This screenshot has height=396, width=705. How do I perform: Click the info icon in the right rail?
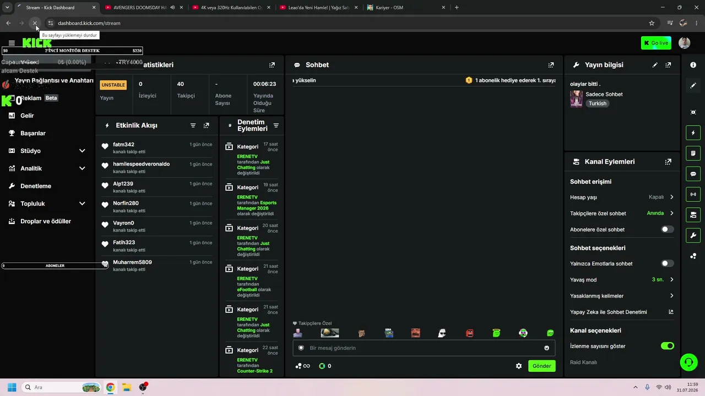pyautogui.click(x=693, y=65)
